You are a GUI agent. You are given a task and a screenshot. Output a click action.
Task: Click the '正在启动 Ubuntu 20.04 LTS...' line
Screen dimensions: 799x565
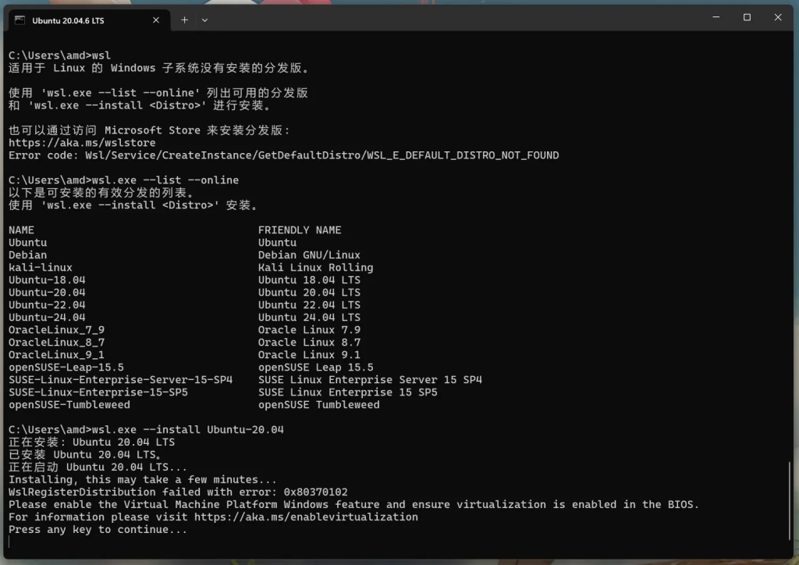[x=98, y=467]
